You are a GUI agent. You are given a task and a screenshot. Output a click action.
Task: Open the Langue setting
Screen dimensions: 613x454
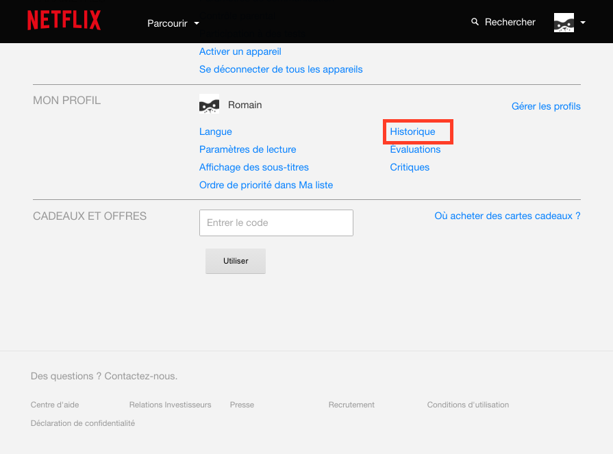pyautogui.click(x=216, y=131)
